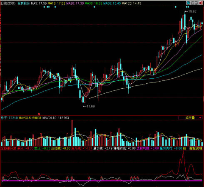
Task: Click the 11.69 low price annotation
Action: point(91,106)
